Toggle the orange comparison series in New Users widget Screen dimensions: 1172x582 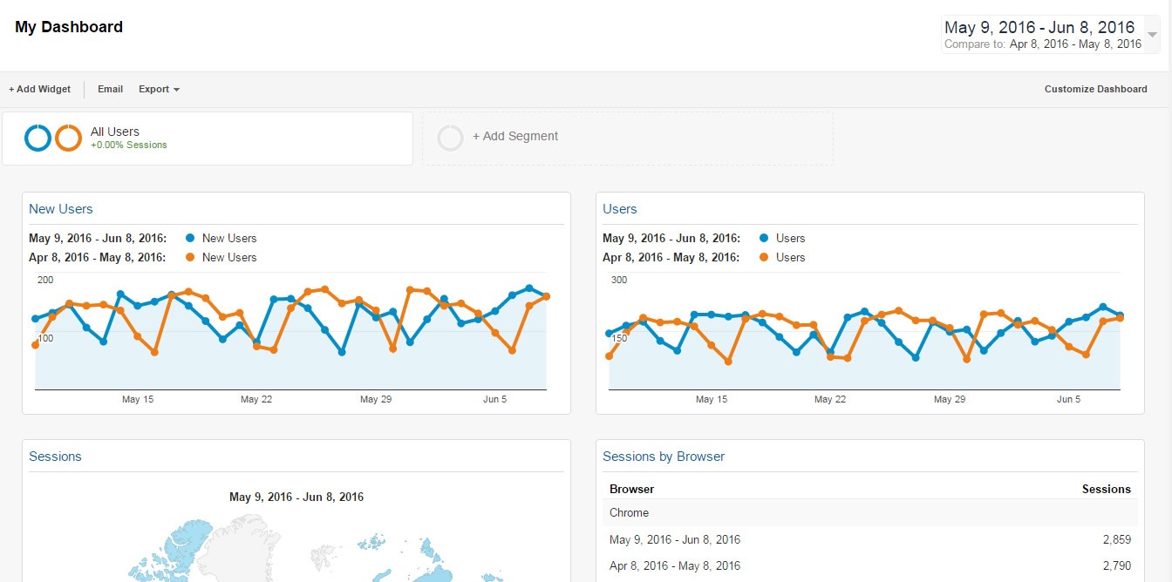coord(189,257)
